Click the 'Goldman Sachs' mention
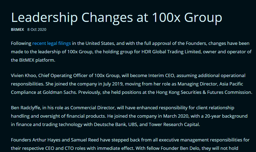Image resolution: width=256 pixels, height=152 pixels. pyautogui.click(x=59, y=92)
